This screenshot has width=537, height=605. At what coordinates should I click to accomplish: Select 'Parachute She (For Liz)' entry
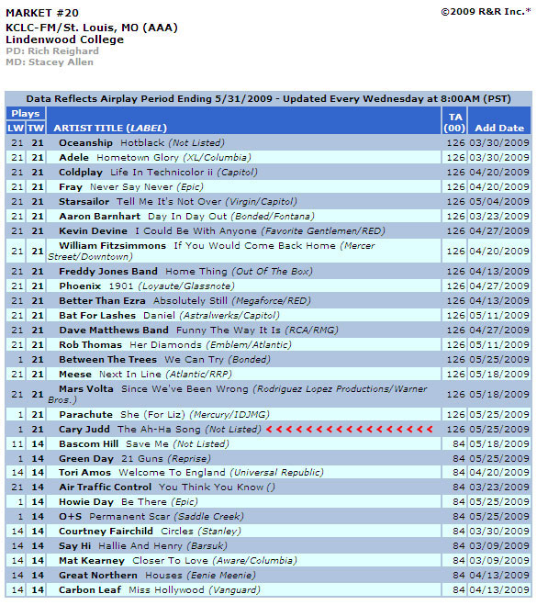164,414
